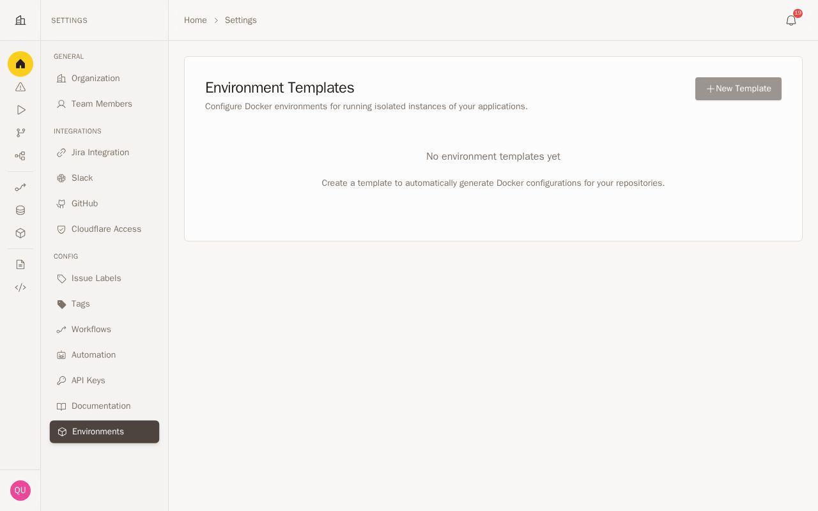Open the connected nodes diagram icon
Screen dimensions: 818x511
pos(20,156)
